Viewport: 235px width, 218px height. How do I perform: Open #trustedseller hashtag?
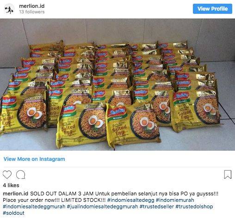(x=157, y=206)
